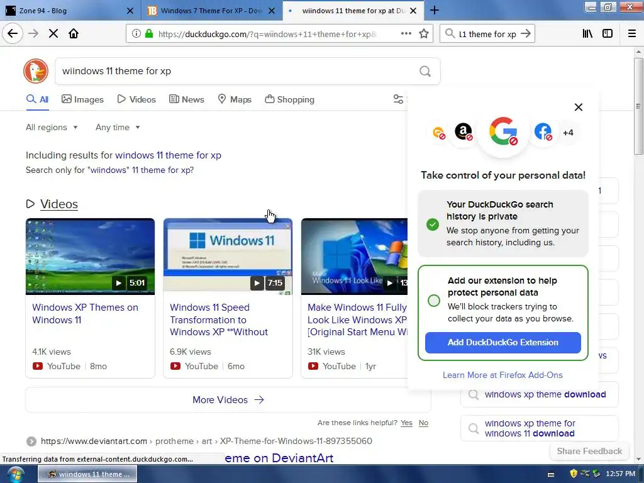
Task: Switch to Windows 7 Theme For XP tab
Action: click(x=212, y=11)
